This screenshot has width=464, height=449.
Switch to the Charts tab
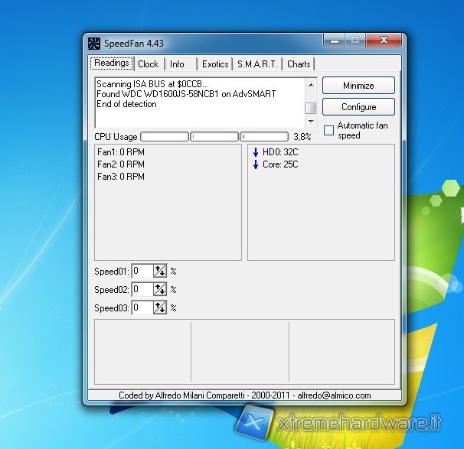[299, 64]
